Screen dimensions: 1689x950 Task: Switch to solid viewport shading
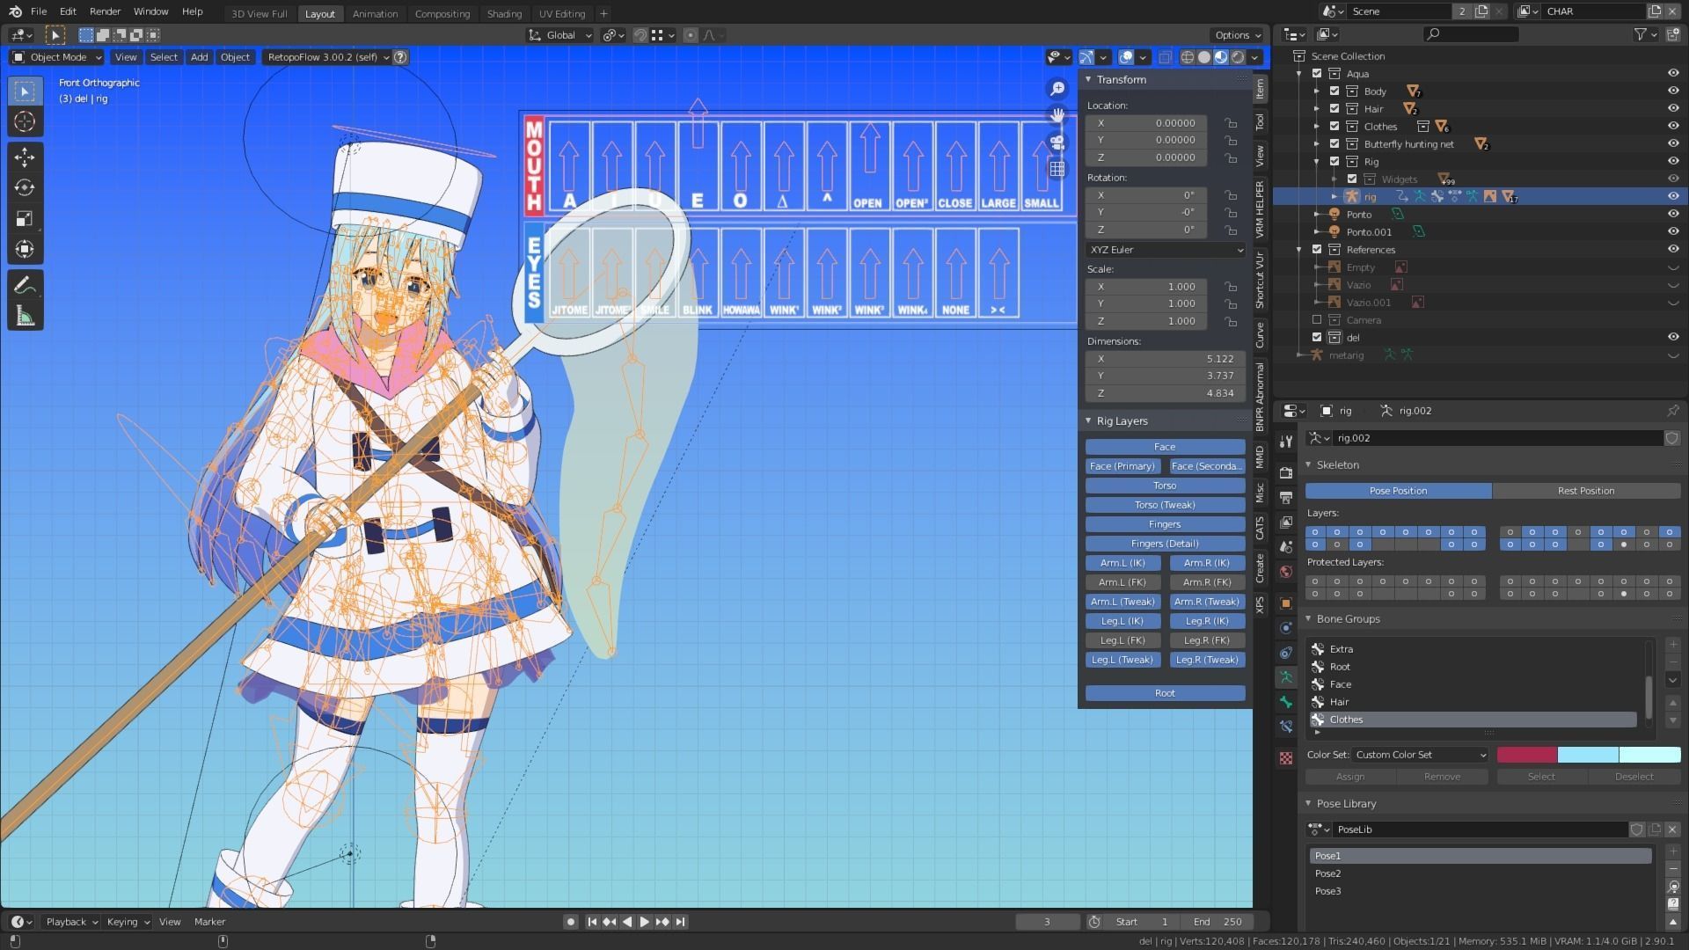pyautogui.click(x=1204, y=57)
